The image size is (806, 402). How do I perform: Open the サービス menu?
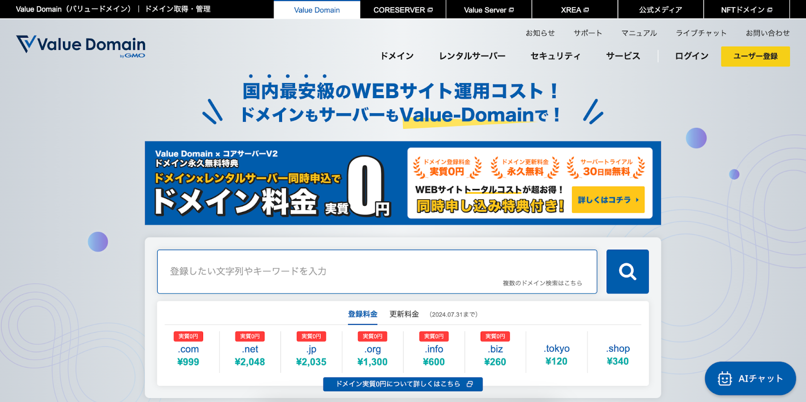623,56
